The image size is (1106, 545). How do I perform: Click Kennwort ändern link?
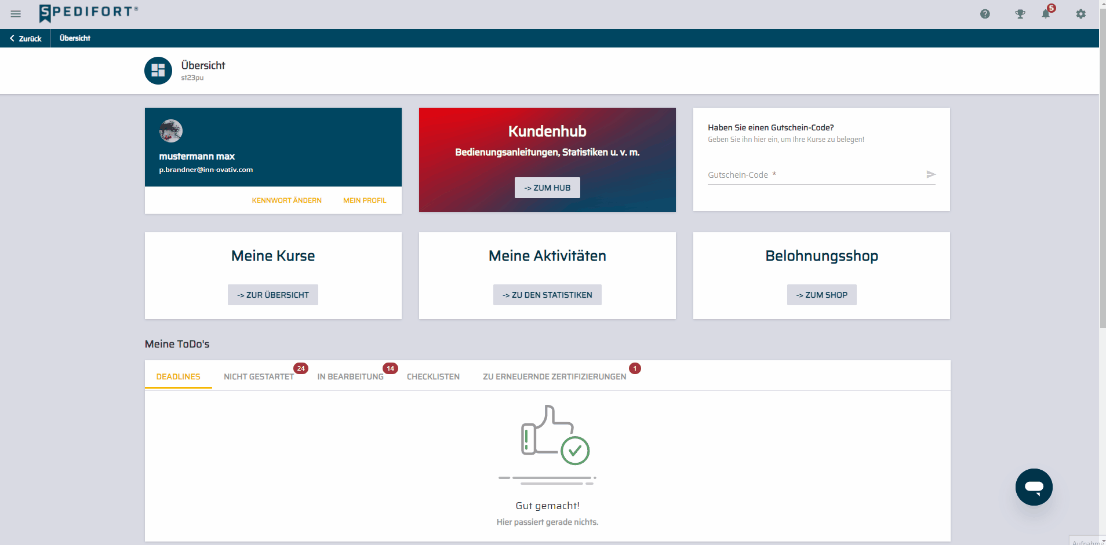click(x=286, y=200)
